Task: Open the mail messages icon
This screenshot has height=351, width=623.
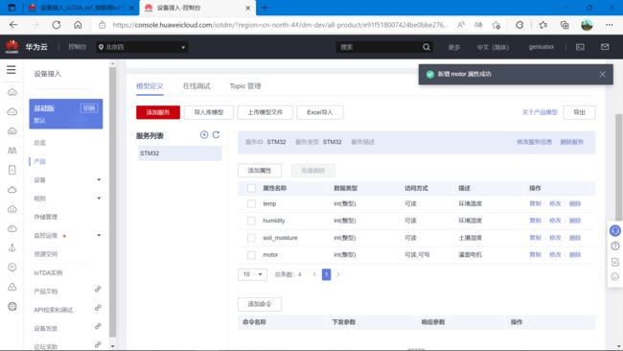Action: pyautogui.click(x=605, y=47)
